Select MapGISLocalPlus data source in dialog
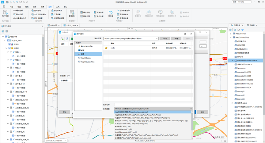The image size is (265, 143). 88,62
